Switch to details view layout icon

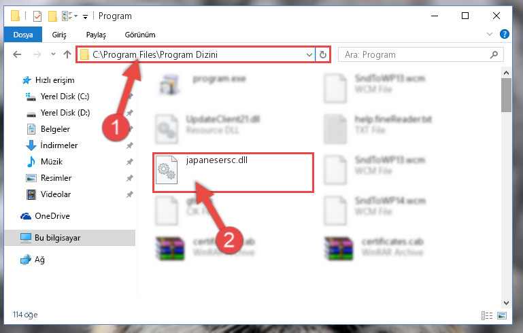pos(487,315)
